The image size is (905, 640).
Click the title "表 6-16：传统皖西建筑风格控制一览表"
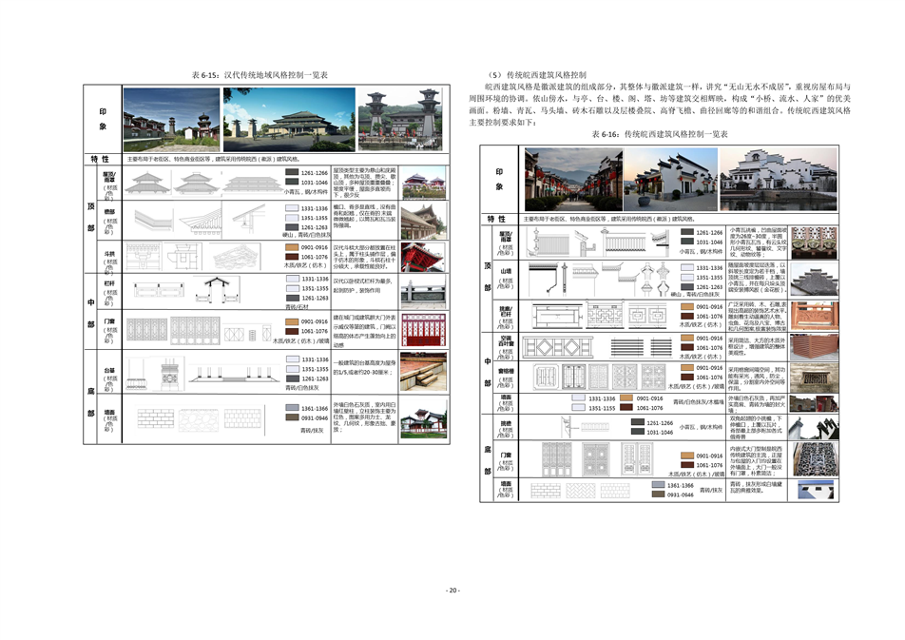(x=660, y=134)
